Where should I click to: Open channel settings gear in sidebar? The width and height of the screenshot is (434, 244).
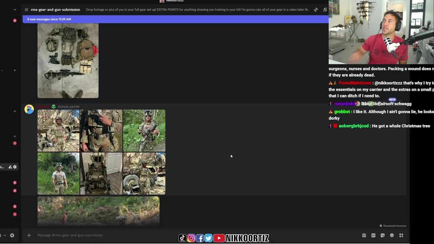(15, 167)
